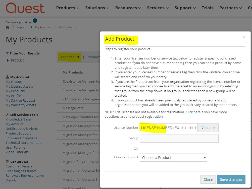This screenshot has width=252, height=189.
Task: Expand the Product filter triangle
Action: (8, 60)
